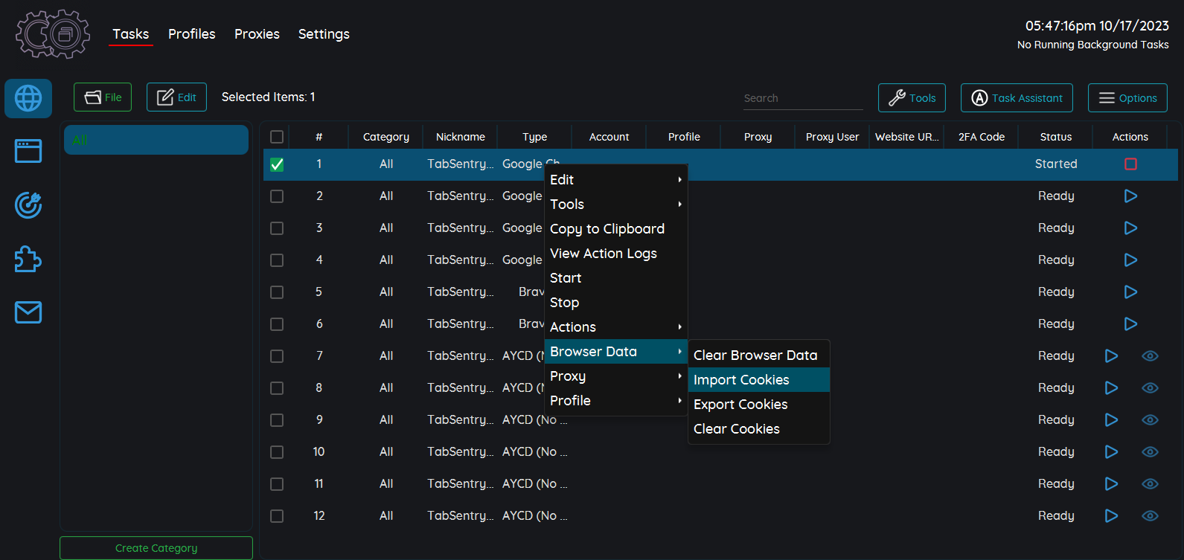
Task: Check the checkbox for task 12
Action: (x=277, y=516)
